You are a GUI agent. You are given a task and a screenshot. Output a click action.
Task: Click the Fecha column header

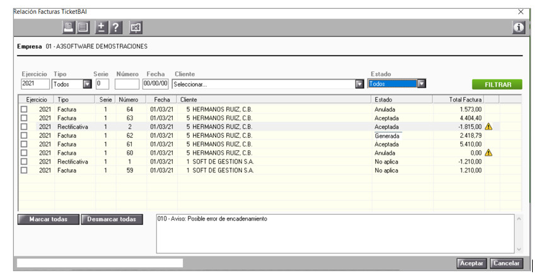(x=161, y=100)
